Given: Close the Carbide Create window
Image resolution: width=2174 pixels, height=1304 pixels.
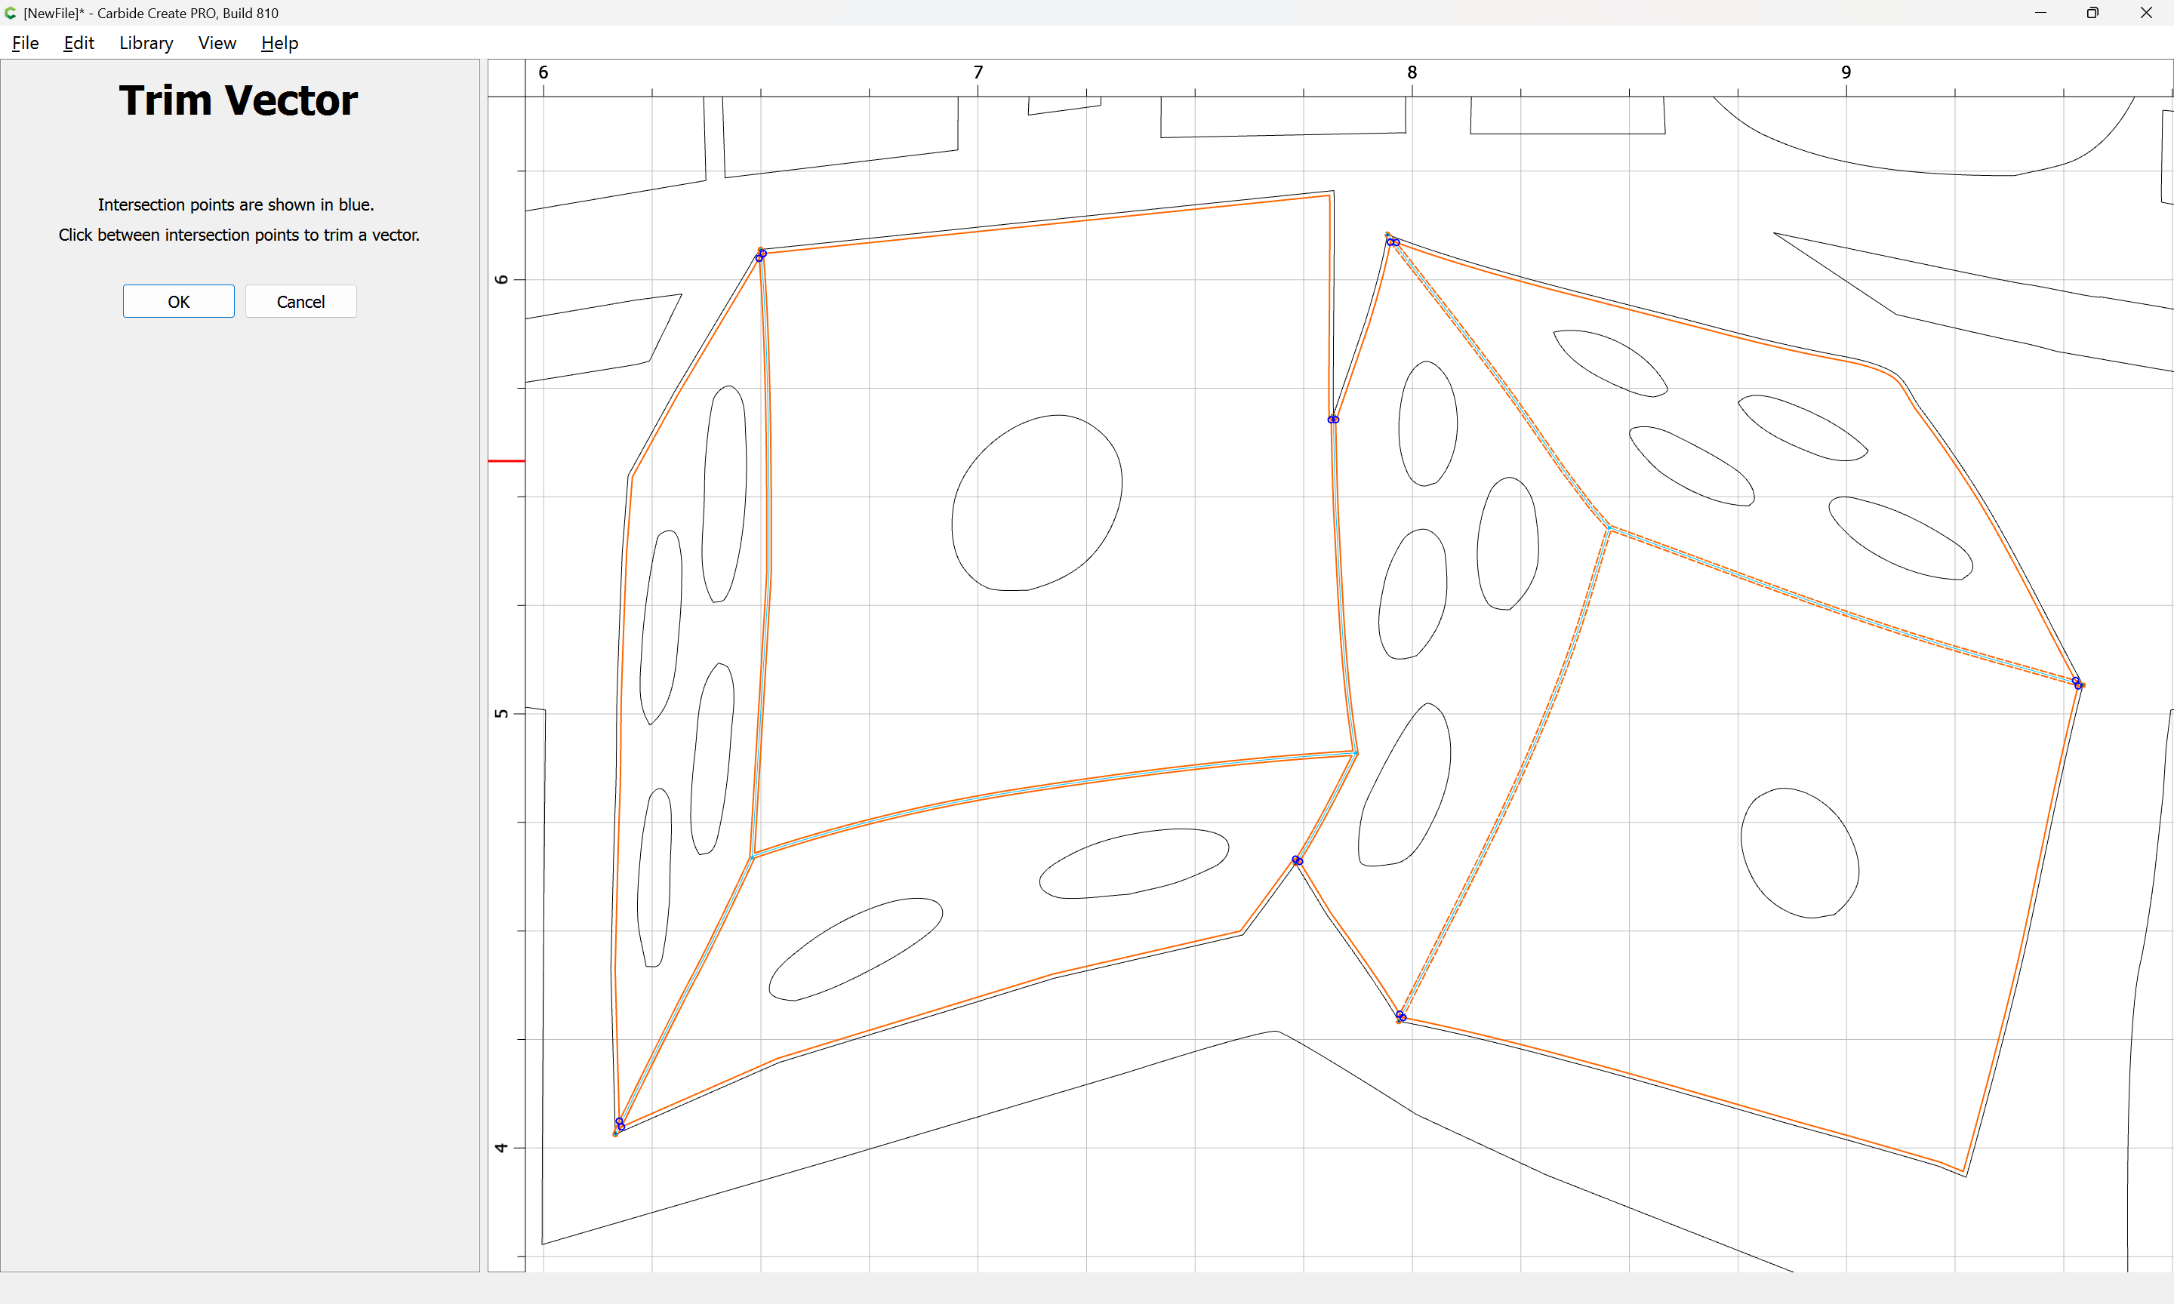Looking at the screenshot, I should tap(2145, 12).
